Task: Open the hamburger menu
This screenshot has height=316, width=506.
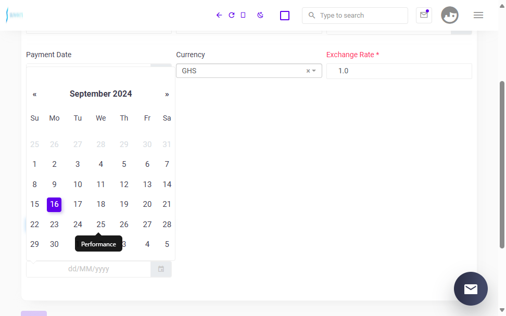Action: point(478,15)
